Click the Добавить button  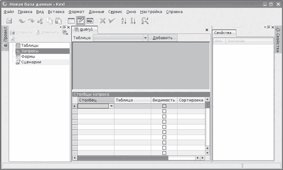click(163, 38)
